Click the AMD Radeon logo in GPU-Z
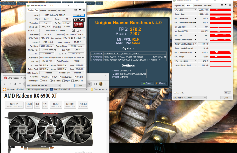Viewport: 237px width, 153px height. click(x=79, y=23)
